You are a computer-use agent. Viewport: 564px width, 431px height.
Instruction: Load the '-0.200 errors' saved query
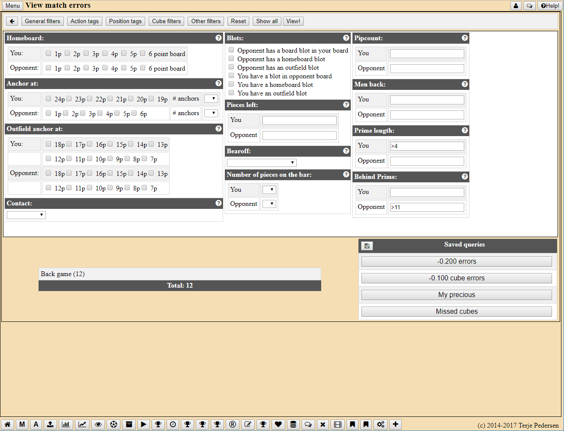(457, 262)
